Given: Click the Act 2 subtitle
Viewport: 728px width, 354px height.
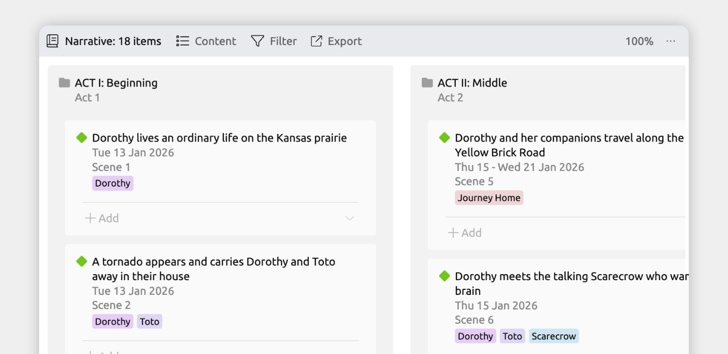Looking at the screenshot, I should 451,98.
